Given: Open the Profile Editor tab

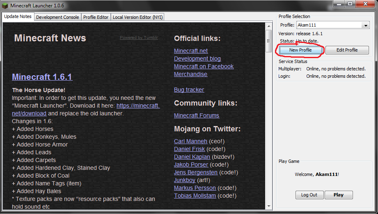Looking at the screenshot, I should [96, 17].
